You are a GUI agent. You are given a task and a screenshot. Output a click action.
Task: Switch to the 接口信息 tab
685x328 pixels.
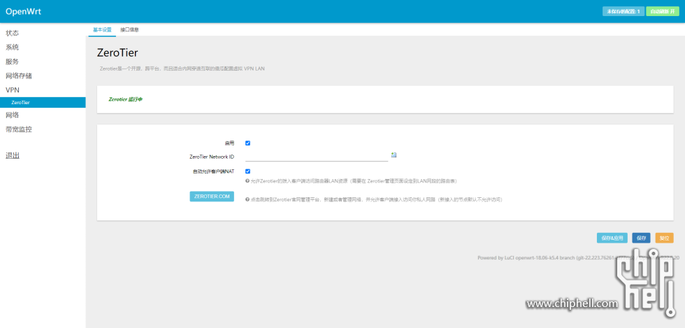(x=130, y=30)
